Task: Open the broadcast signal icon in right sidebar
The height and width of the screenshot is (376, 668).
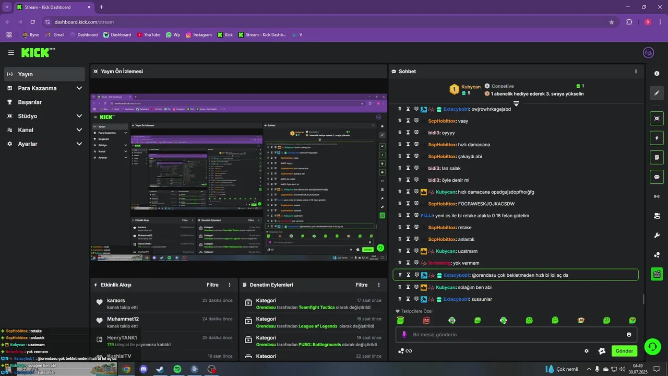Action: point(657,196)
